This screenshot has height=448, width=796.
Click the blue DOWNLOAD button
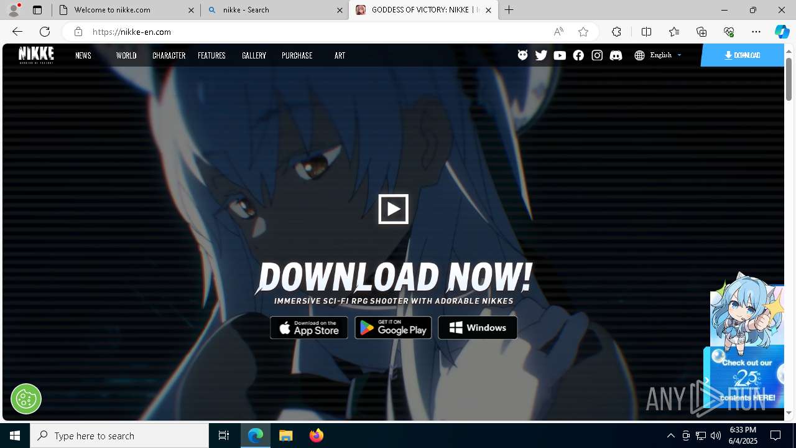click(x=743, y=55)
